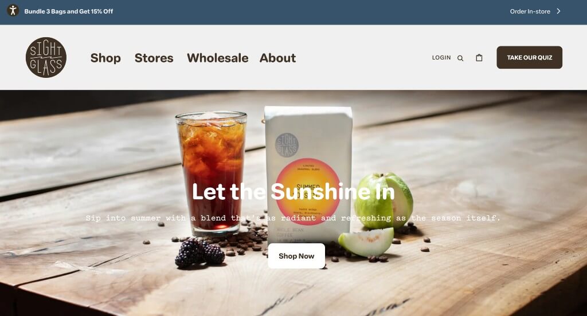The height and width of the screenshot is (316, 587).
Task: Open the Order In-store link
Action: pyautogui.click(x=530, y=11)
